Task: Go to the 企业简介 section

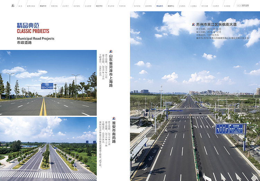Action: [66, 6]
